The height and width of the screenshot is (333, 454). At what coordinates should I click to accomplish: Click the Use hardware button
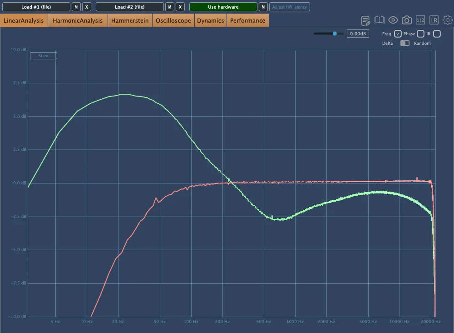tap(223, 7)
